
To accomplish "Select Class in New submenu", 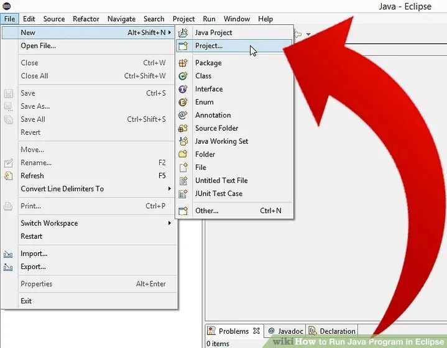I will point(234,76).
